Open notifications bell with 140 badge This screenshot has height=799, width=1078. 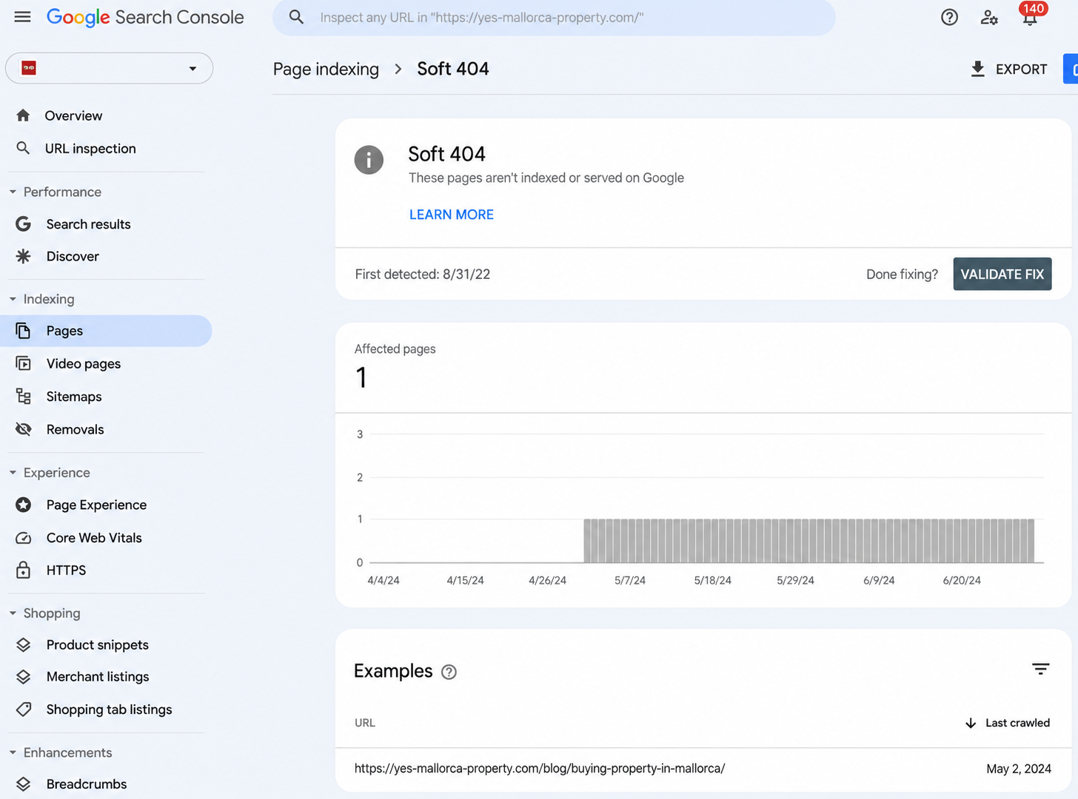[1030, 16]
